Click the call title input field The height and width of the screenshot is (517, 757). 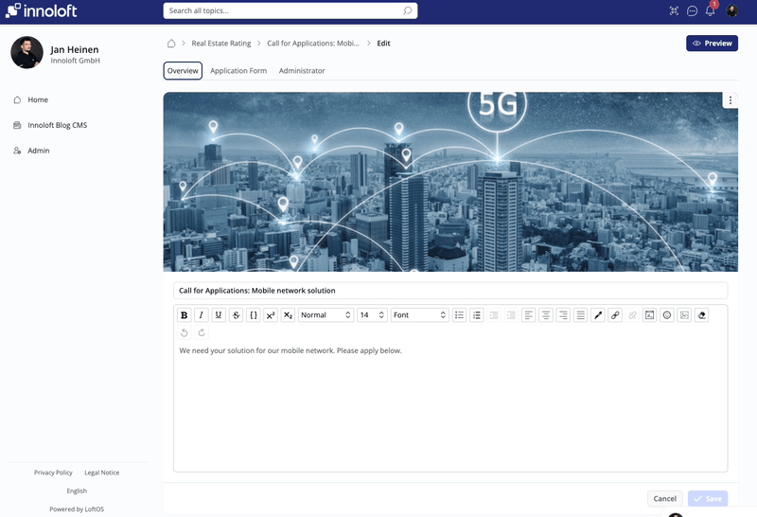point(450,291)
